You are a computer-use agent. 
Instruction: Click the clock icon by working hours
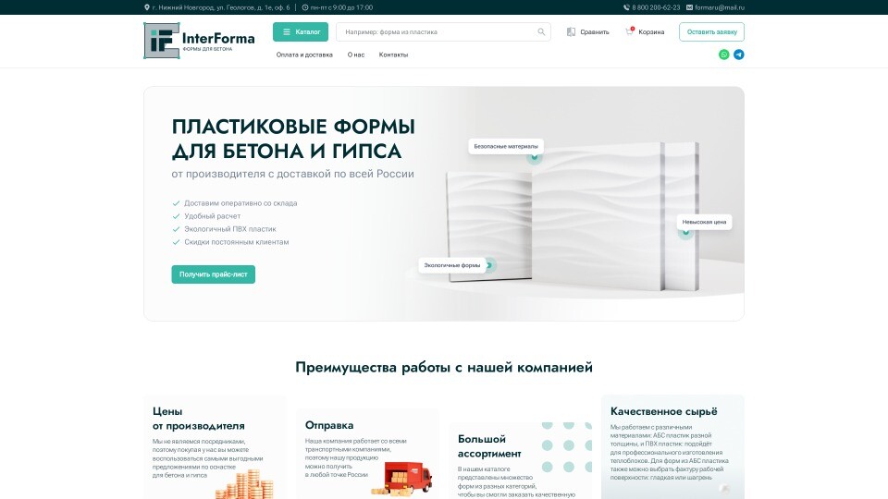305,7
